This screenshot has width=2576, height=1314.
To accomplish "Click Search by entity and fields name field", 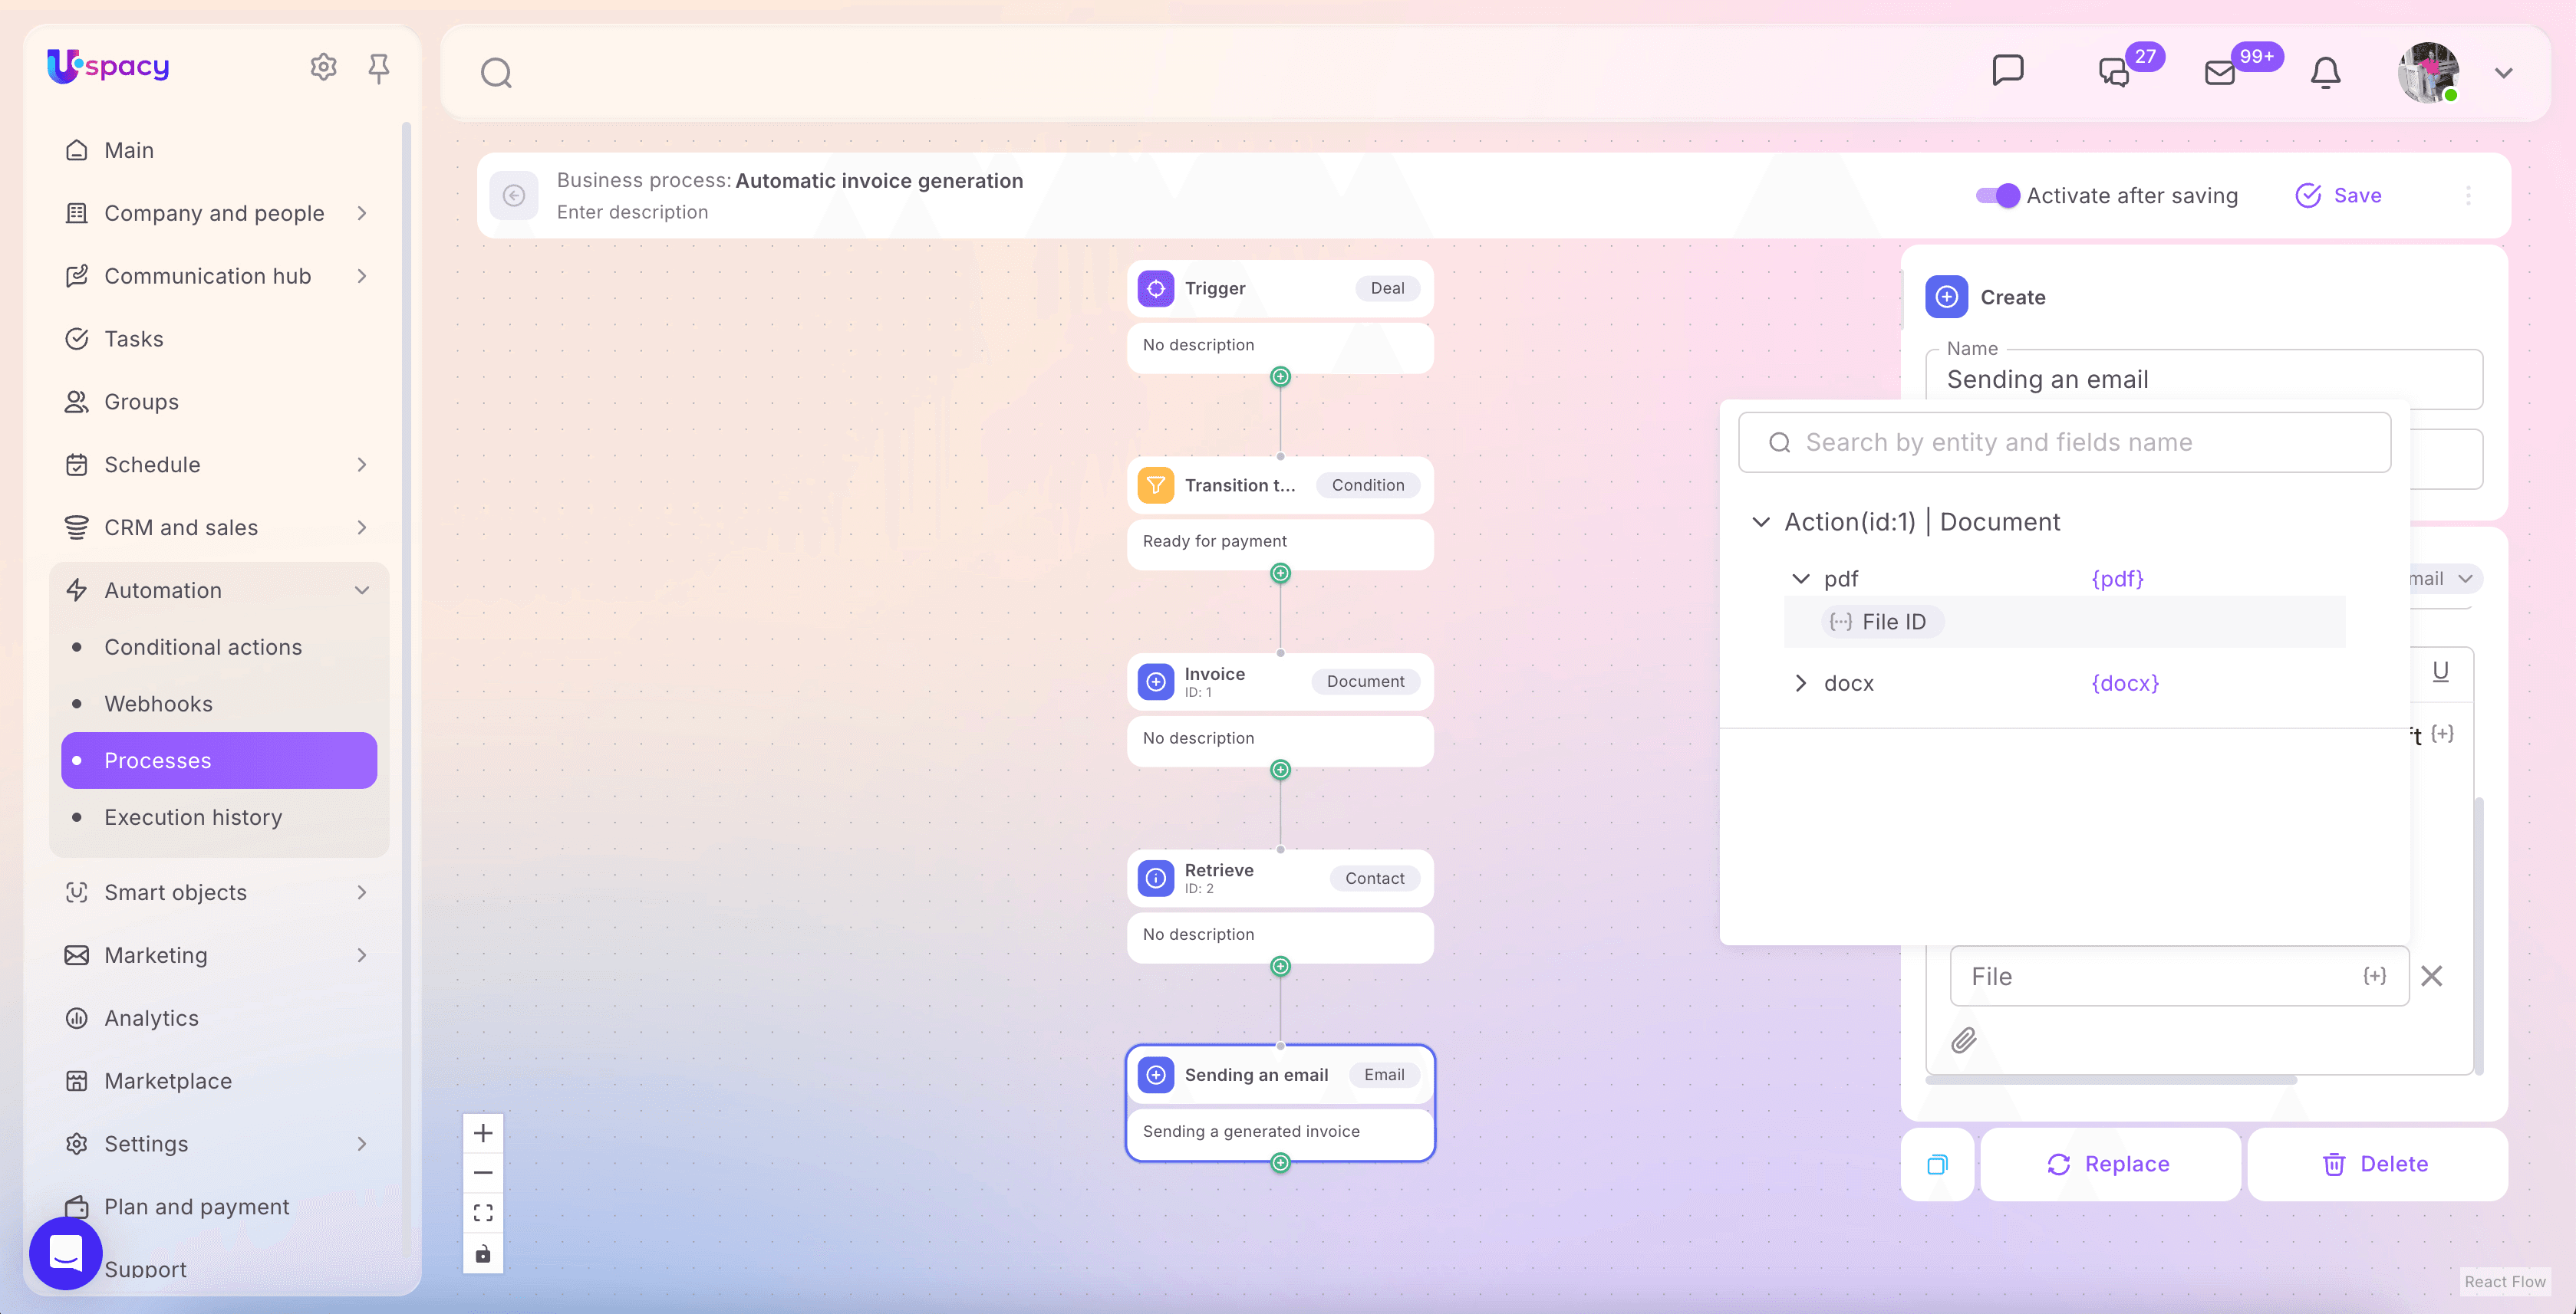I will tap(2064, 442).
